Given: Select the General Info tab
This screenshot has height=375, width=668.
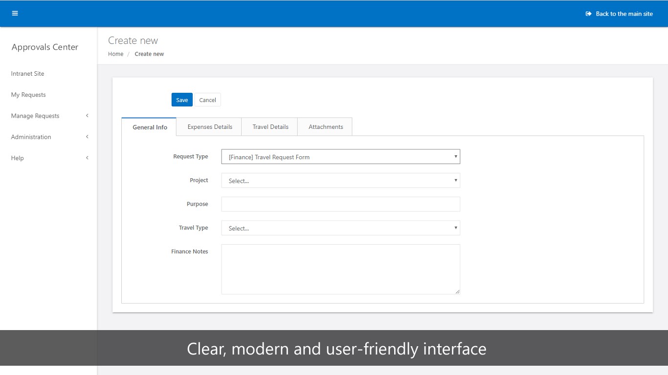Looking at the screenshot, I should pos(150,127).
